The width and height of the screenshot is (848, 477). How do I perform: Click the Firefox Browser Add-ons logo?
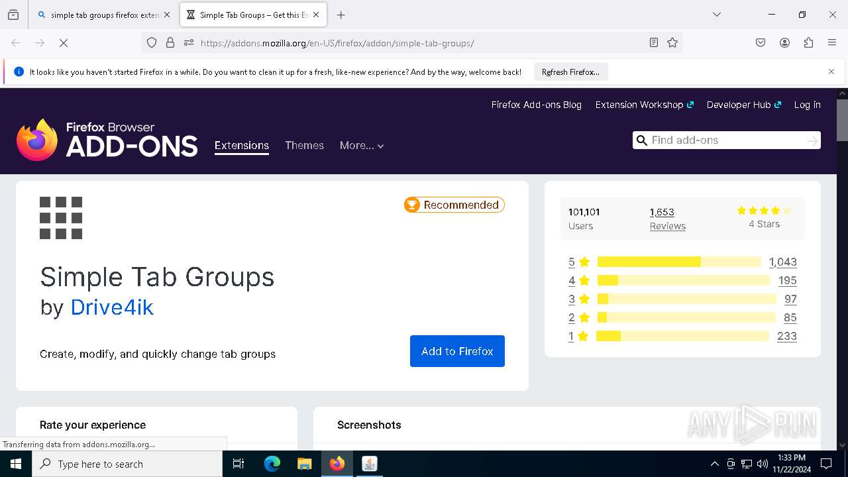tap(107, 140)
